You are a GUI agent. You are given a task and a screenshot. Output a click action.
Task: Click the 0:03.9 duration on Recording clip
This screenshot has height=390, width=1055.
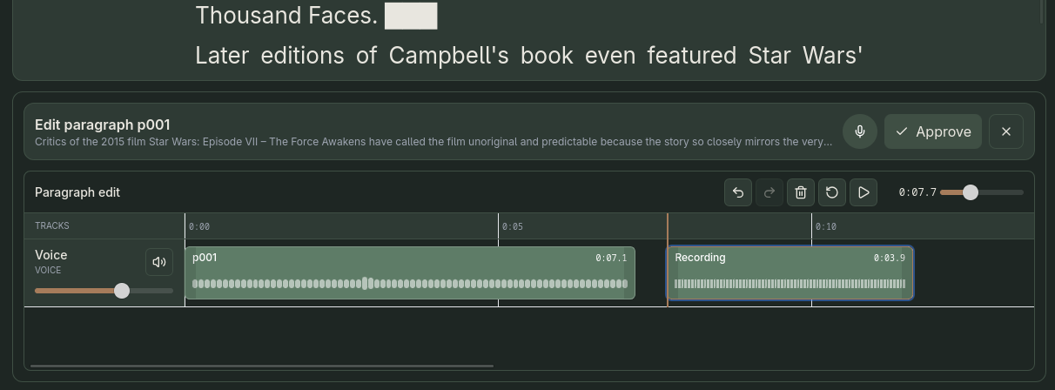(x=890, y=258)
